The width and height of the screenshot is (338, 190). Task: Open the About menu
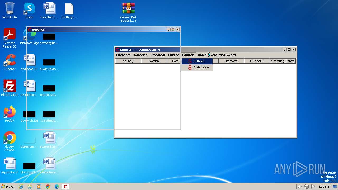(x=202, y=55)
